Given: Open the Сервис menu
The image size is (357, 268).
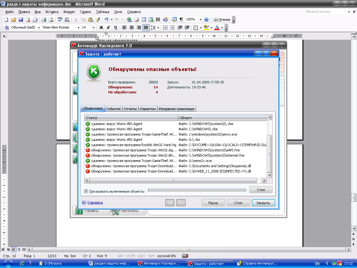Looking at the screenshot, I should pyautogui.click(x=86, y=12).
